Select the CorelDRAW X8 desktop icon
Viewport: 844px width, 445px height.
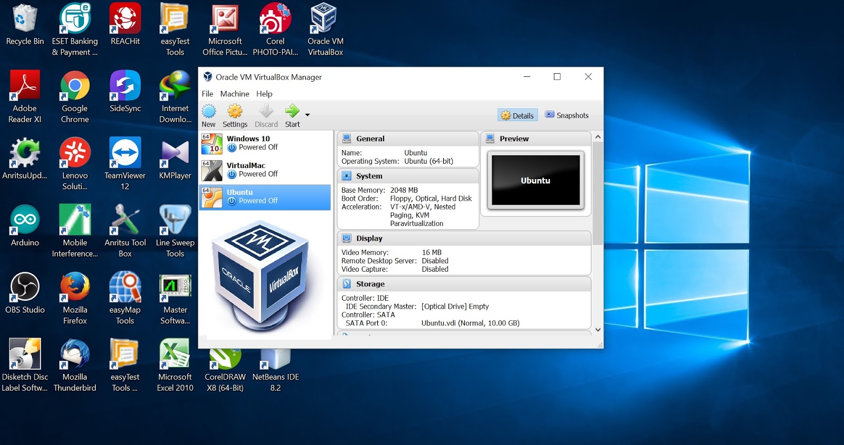click(x=225, y=371)
